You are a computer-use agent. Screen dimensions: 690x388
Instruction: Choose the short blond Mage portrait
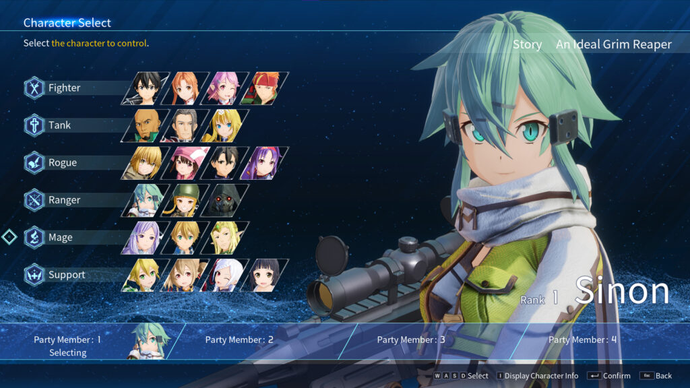[x=185, y=238]
